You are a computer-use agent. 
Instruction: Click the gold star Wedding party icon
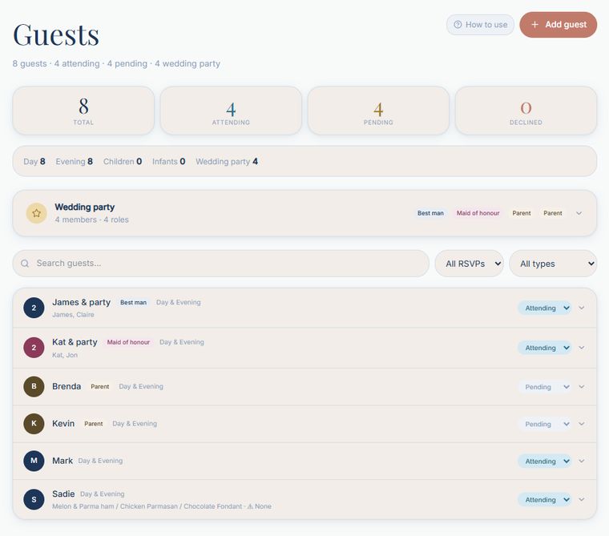37,213
